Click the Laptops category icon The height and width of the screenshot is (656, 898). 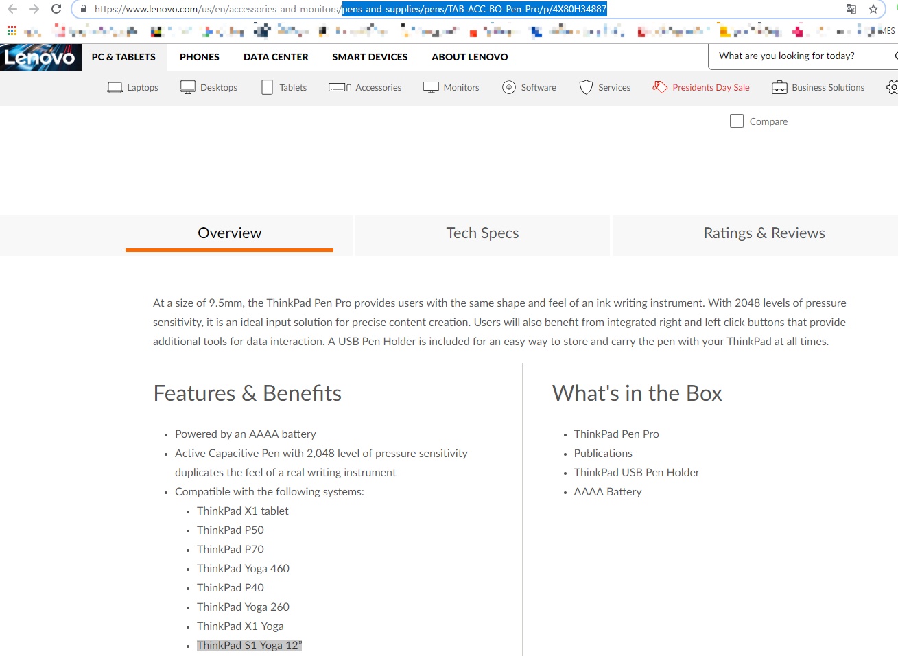115,87
